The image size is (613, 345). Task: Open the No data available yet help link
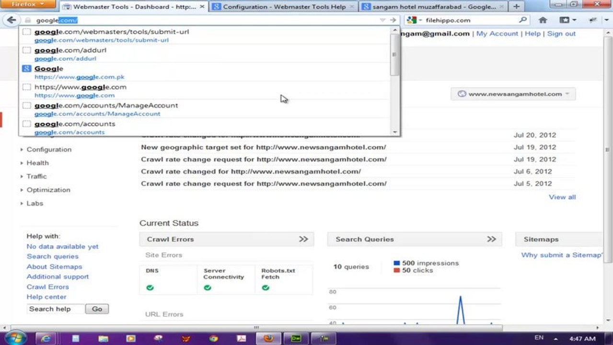tap(62, 246)
